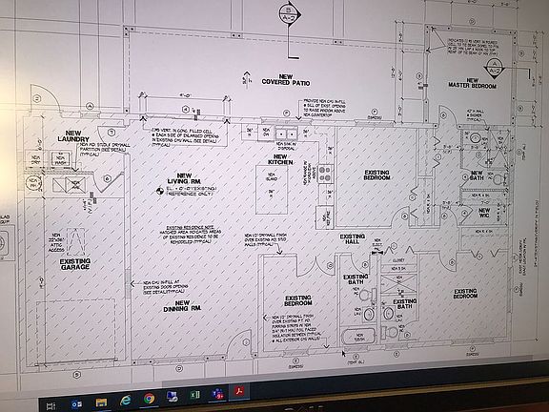Select the "NEW BATH" label

click(x=477, y=175)
